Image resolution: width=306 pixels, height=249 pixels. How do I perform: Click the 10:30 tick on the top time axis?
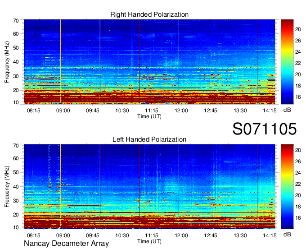[122, 111]
